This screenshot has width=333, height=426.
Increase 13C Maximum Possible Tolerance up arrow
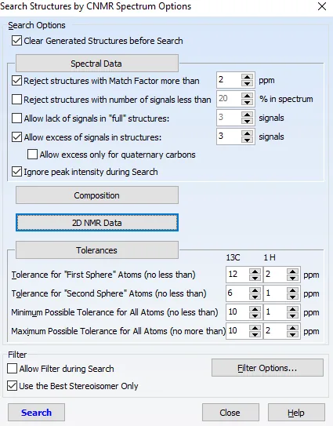tap(255, 328)
